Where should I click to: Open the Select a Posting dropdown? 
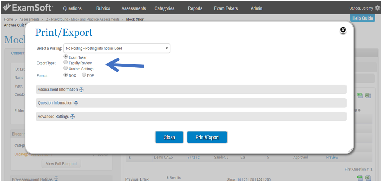point(117,48)
